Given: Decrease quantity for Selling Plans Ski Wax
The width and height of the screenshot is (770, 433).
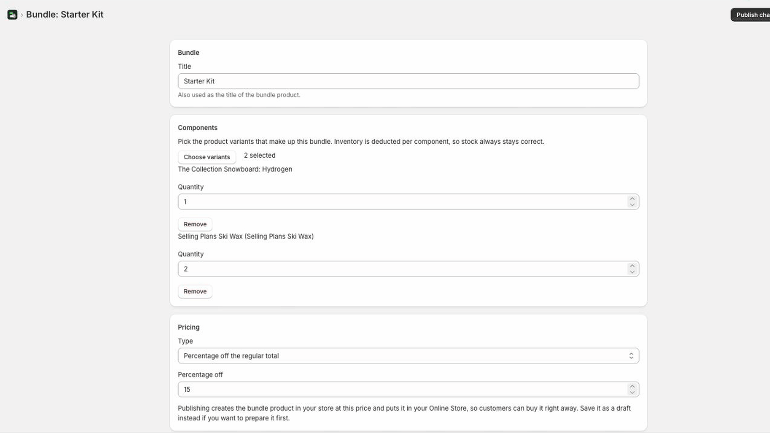Looking at the screenshot, I should [632, 272].
